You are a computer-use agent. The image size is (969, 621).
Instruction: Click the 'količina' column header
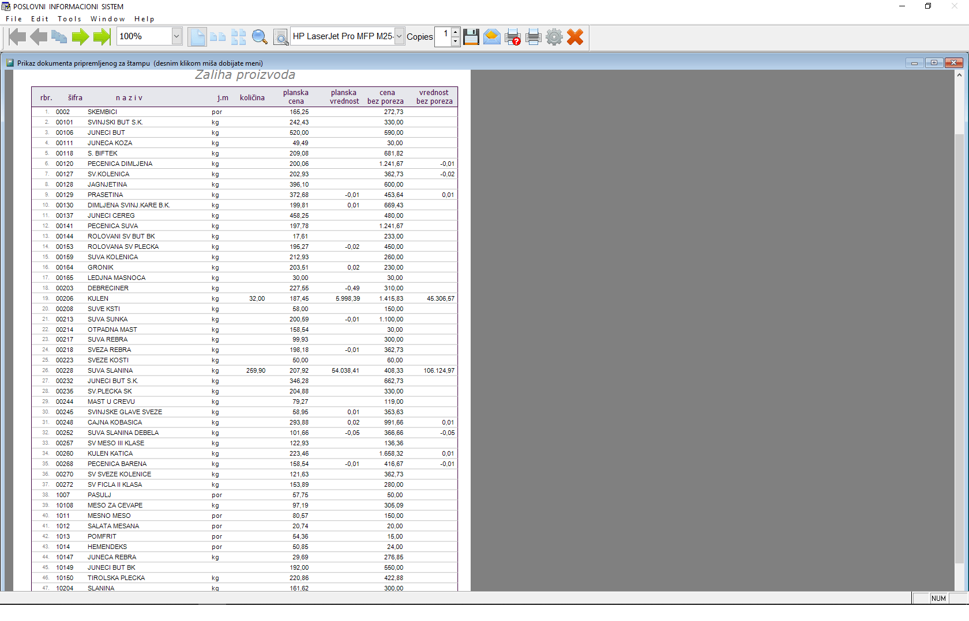pyautogui.click(x=252, y=98)
